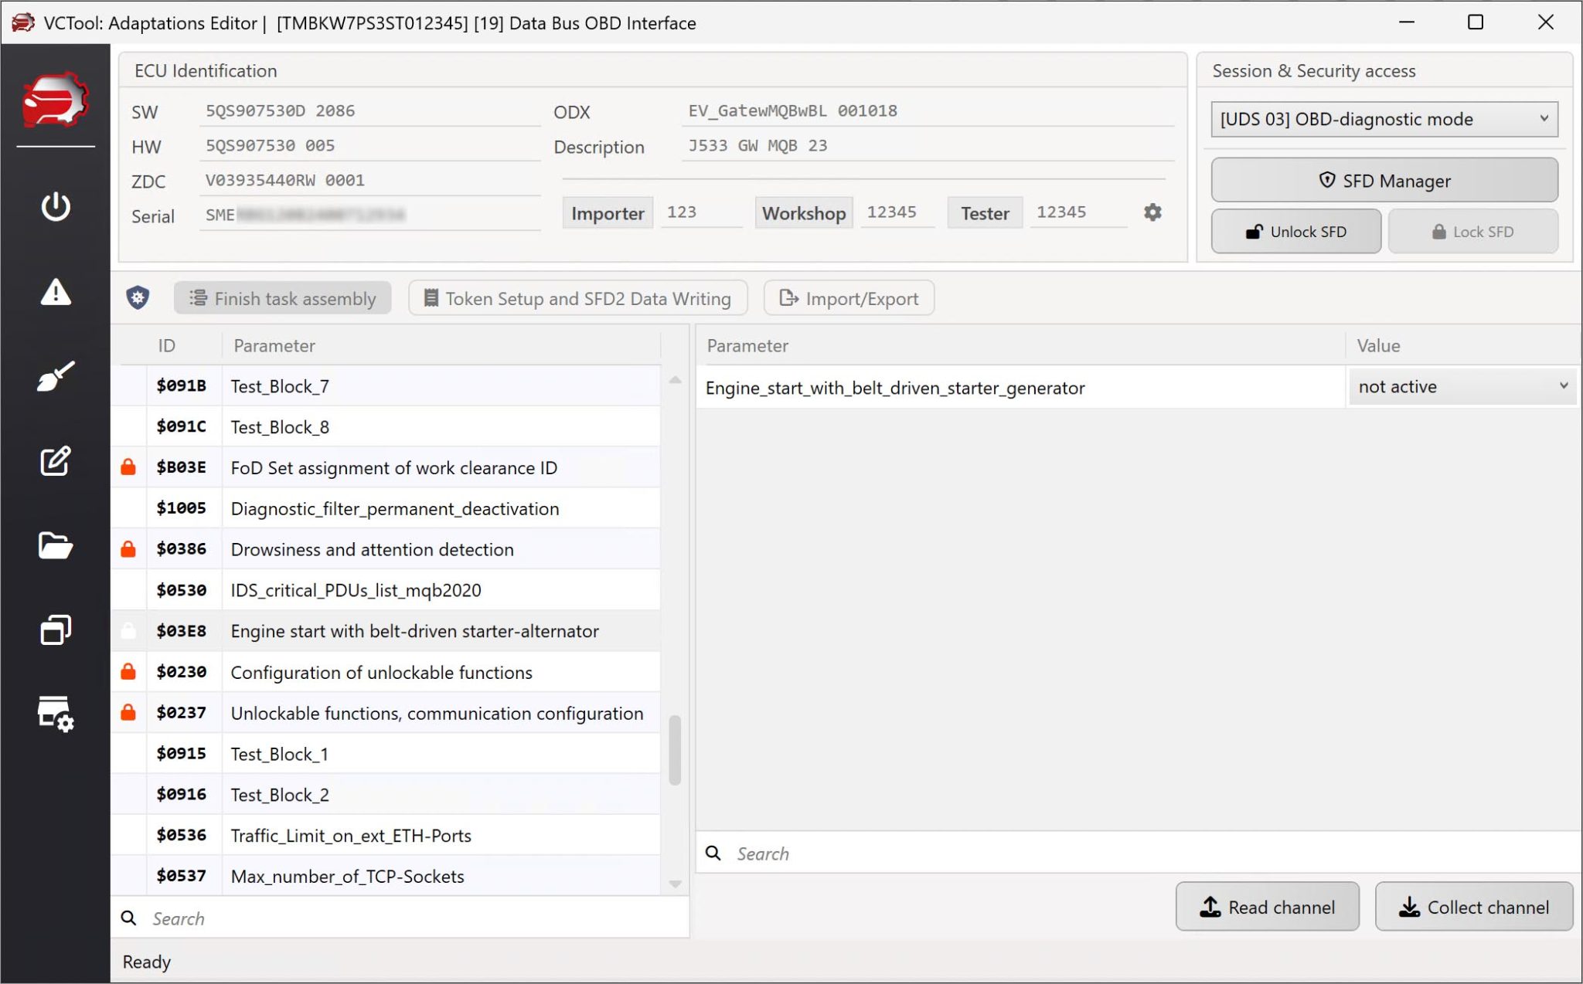This screenshot has width=1583, height=984.
Task: Open the edit pencil sidebar icon
Action: coord(56,461)
